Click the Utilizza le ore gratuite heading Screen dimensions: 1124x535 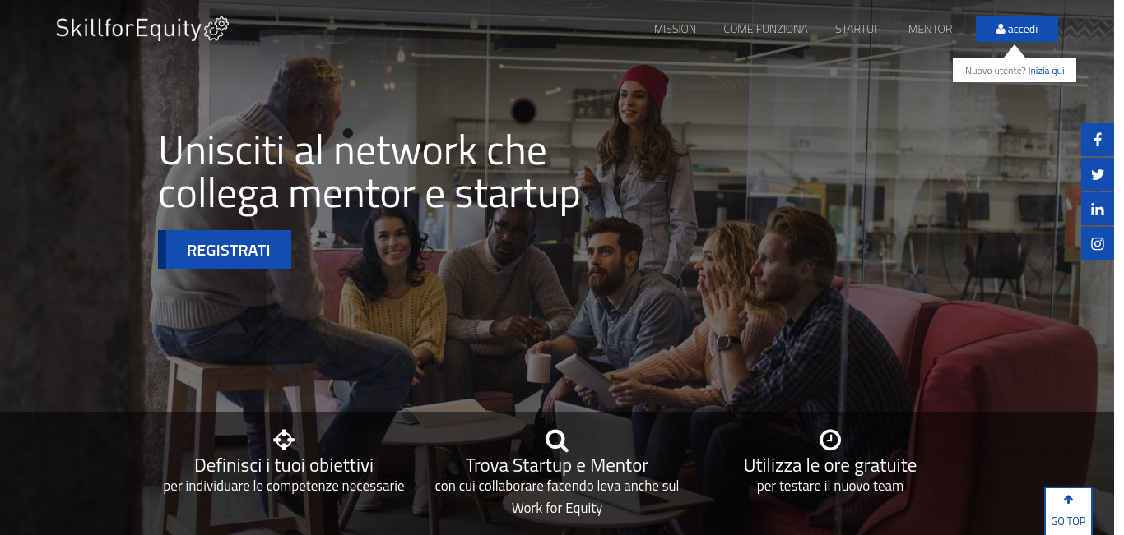(x=830, y=465)
